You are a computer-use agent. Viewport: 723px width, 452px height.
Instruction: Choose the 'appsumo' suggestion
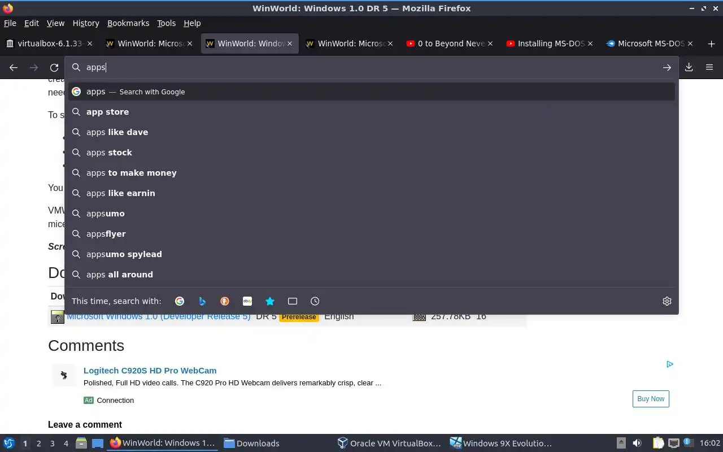[x=372, y=214]
